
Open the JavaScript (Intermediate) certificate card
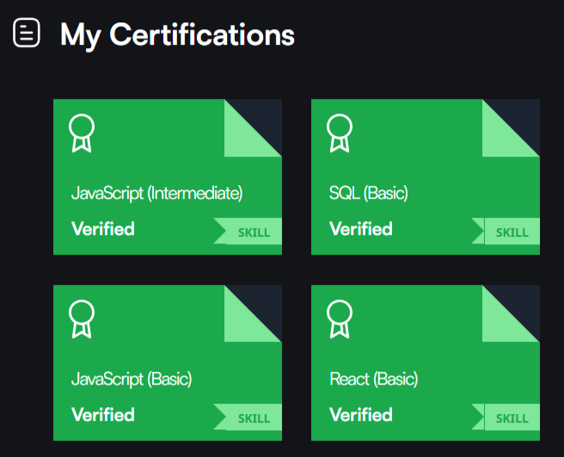coord(168,176)
